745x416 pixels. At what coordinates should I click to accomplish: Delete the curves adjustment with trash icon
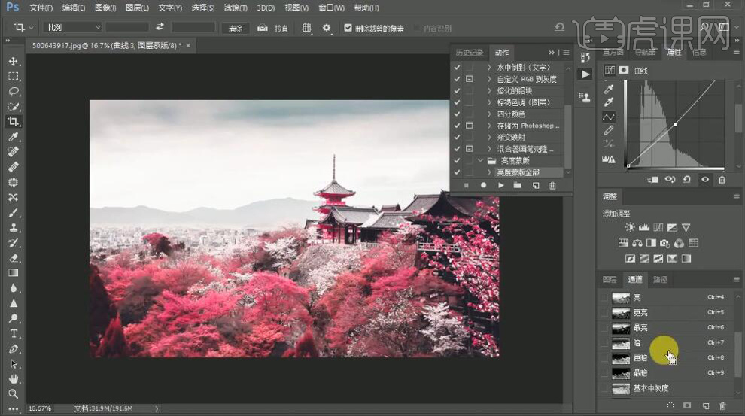(x=722, y=180)
